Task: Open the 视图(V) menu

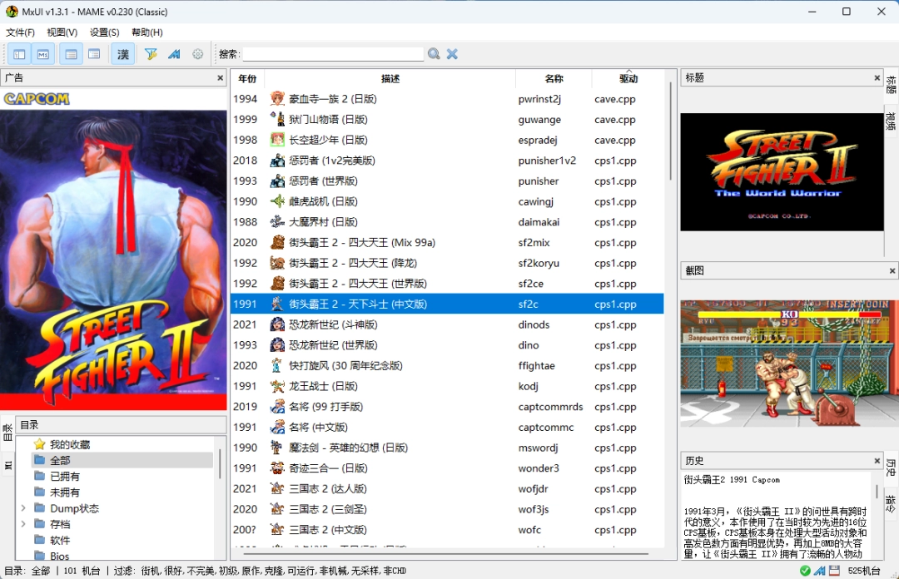Action: pos(60,32)
